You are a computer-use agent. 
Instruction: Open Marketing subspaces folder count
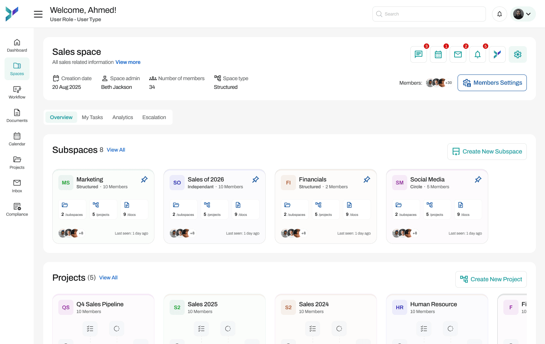point(72,209)
